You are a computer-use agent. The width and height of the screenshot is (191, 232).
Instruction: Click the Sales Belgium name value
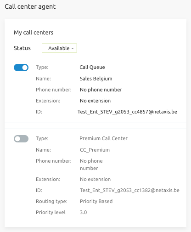(x=96, y=79)
